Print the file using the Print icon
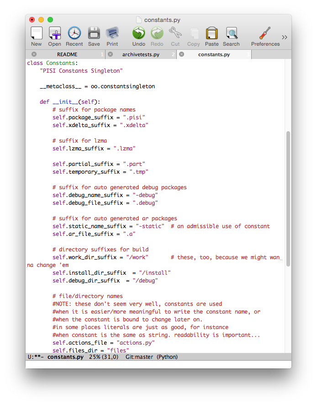 (x=112, y=33)
